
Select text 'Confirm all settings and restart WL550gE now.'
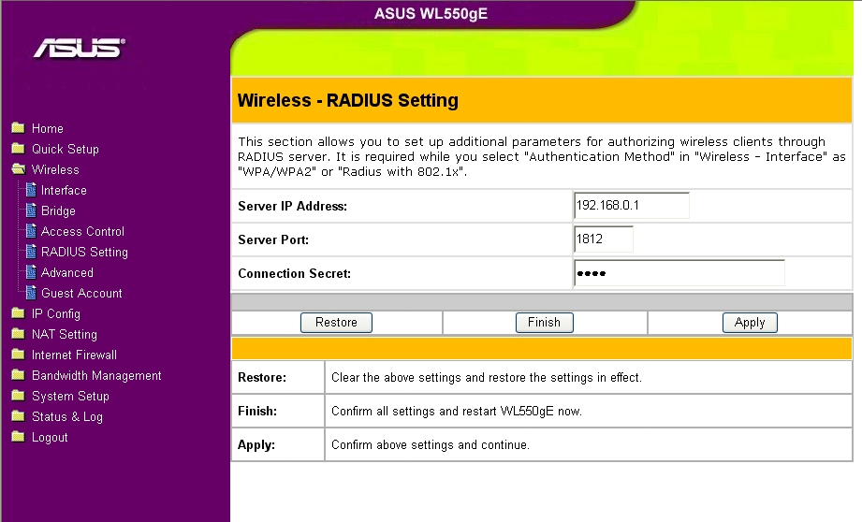pos(457,411)
